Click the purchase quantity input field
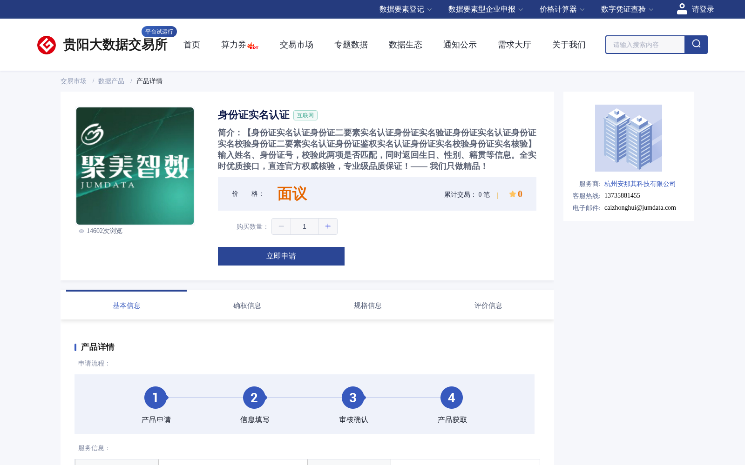 pos(305,226)
